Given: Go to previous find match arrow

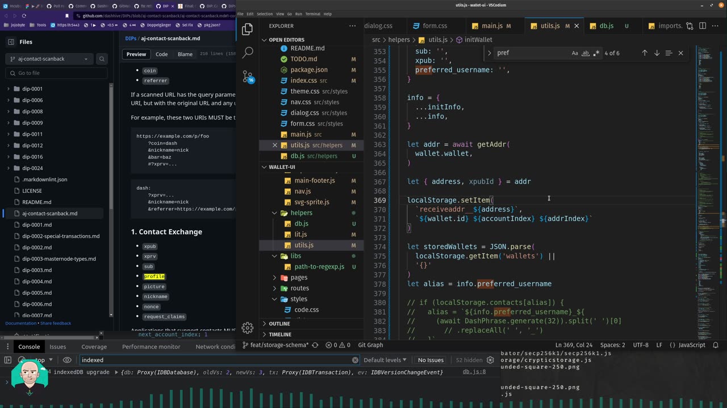Looking at the screenshot, I should [x=645, y=53].
